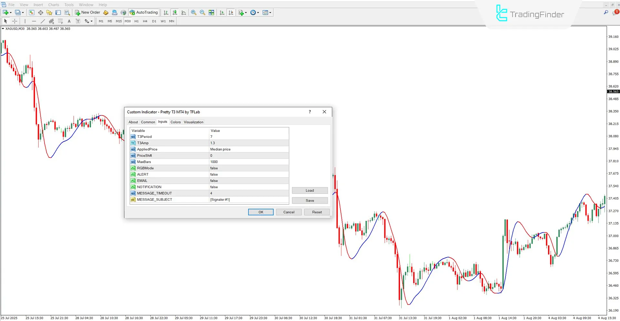Screen dimensions: 620x321
Task: Switch chart to candlesticks mode
Action: (x=175, y=13)
